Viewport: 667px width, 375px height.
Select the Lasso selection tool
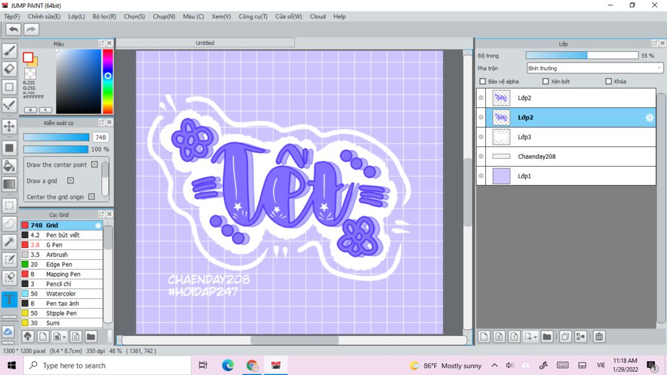point(9,224)
